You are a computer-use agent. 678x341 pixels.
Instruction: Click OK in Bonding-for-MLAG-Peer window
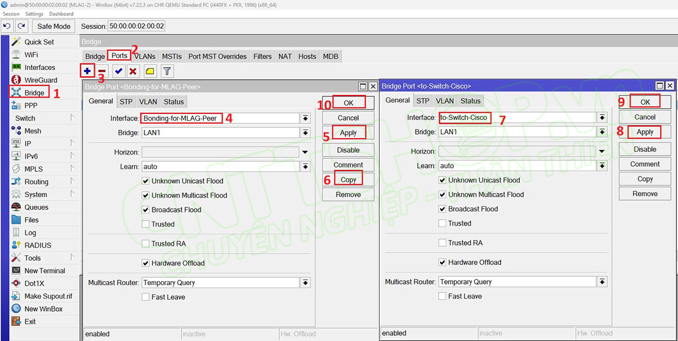click(x=348, y=103)
